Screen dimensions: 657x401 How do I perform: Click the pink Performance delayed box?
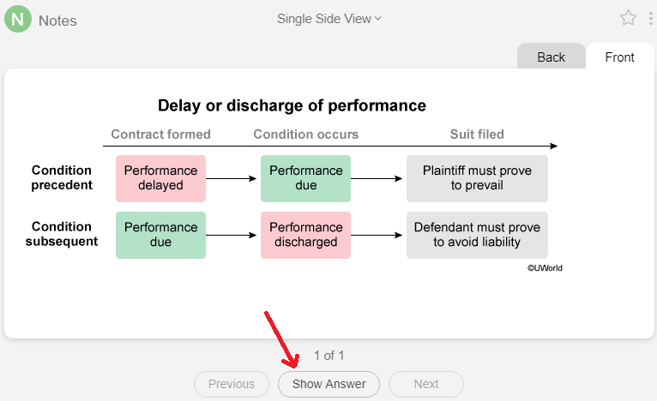[161, 178]
